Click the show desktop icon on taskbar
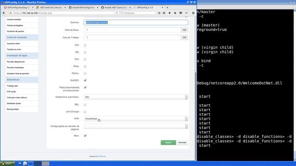 [x=19, y=164]
